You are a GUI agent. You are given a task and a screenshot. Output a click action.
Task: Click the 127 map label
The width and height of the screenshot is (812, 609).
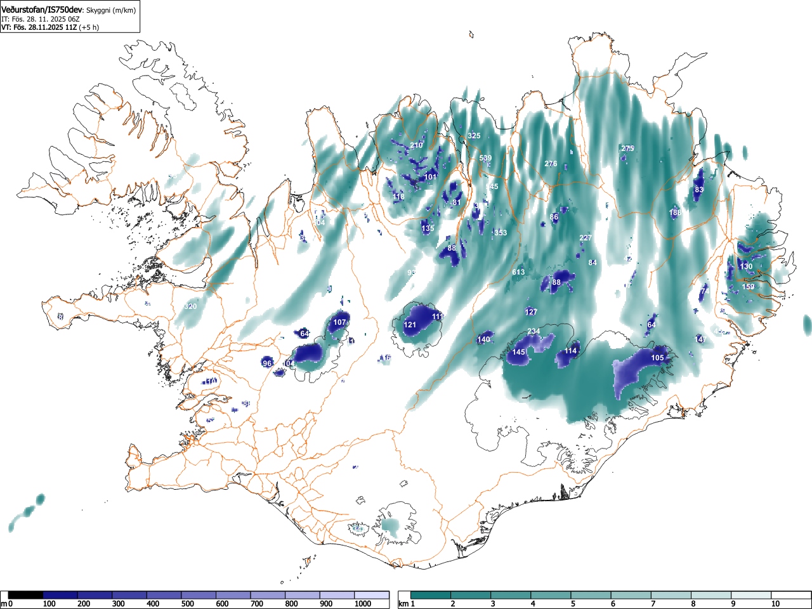pos(532,312)
